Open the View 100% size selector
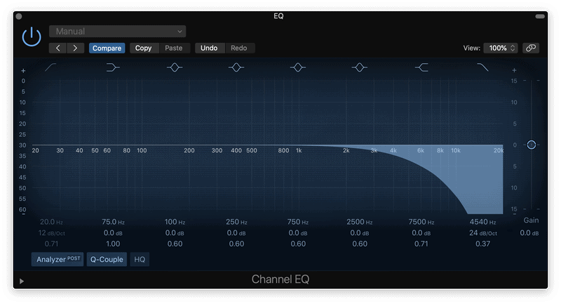Image resolution: width=561 pixels, height=304 pixels. pyautogui.click(x=501, y=48)
